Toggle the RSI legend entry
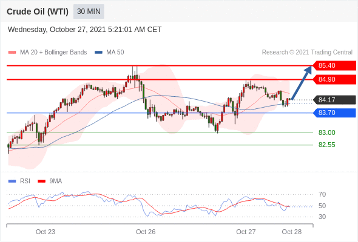Viewport: 358px width, 242px height. pos(19,181)
